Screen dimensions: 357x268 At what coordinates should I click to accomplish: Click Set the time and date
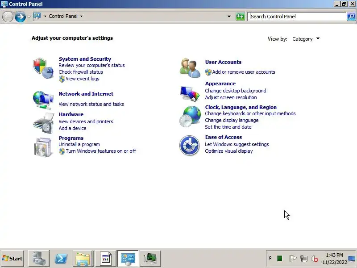point(228,127)
